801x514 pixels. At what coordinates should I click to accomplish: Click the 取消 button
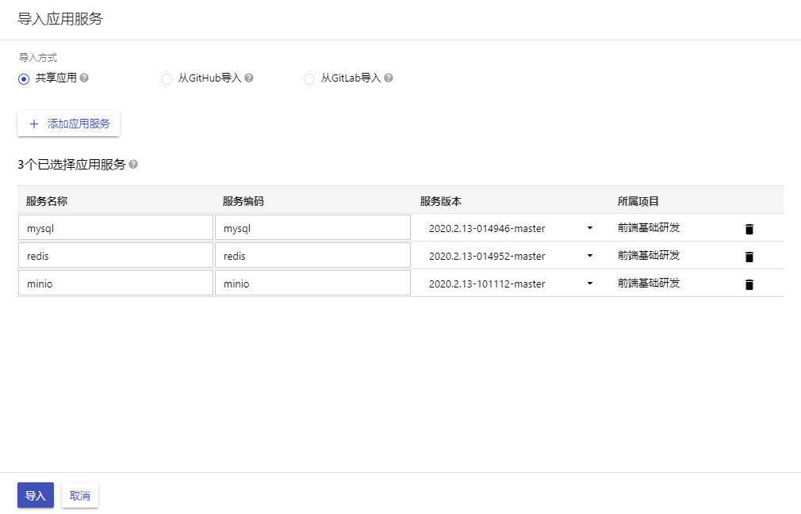click(x=79, y=495)
